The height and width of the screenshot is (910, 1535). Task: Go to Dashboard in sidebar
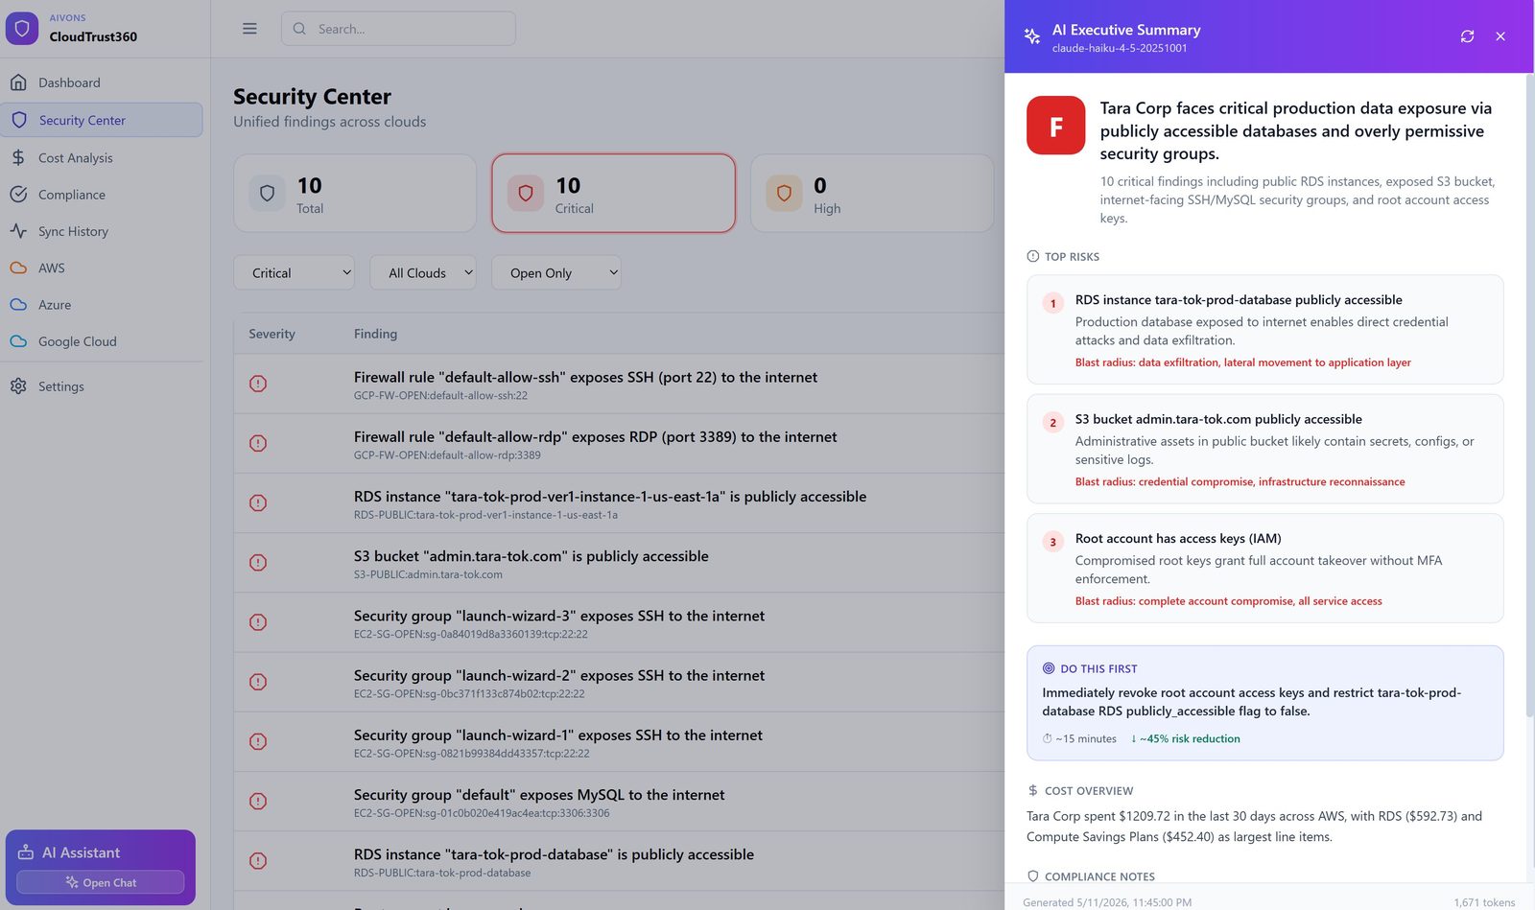102,82
